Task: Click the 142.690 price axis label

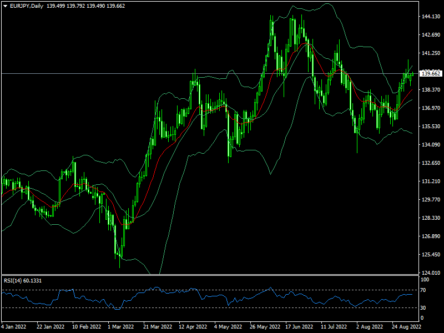Action: point(431,35)
